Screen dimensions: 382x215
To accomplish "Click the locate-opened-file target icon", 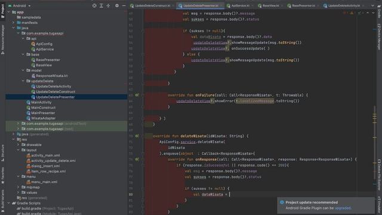I will click(x=94, y=5).
